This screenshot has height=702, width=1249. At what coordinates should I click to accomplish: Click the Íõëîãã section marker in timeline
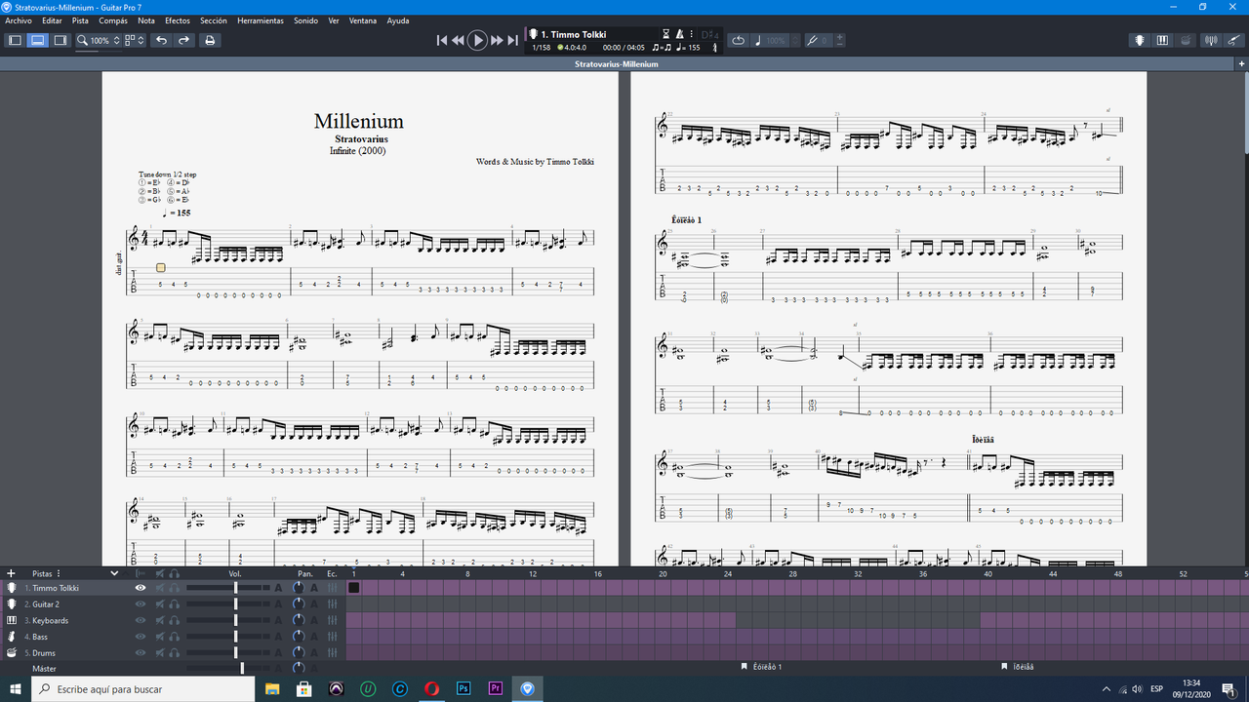coord(1017,667)
